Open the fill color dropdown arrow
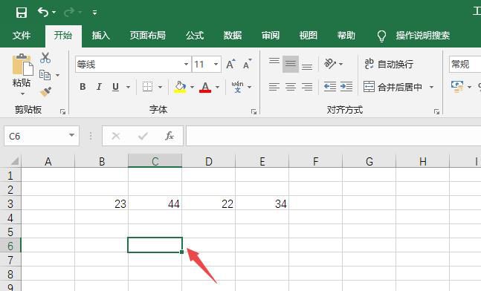The width and height of the screenshot is (481, 291). click(192, 88)
